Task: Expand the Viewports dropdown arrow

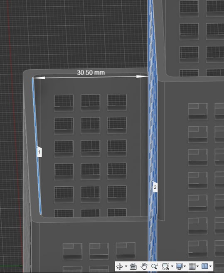Action: (x=210, y=266)
